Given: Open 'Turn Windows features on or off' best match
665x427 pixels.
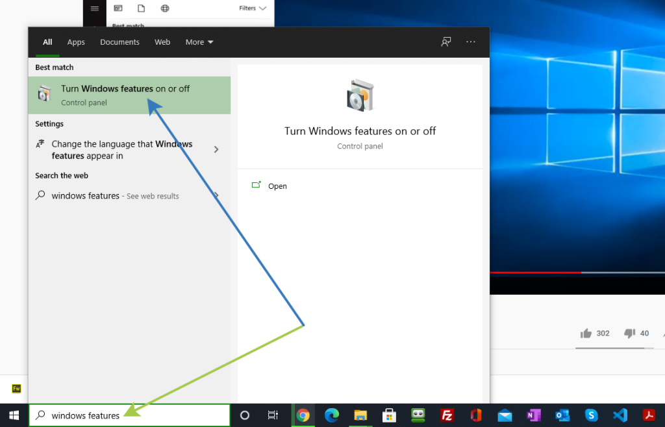Looking at the screenshot, I should (x=129, y=95).
